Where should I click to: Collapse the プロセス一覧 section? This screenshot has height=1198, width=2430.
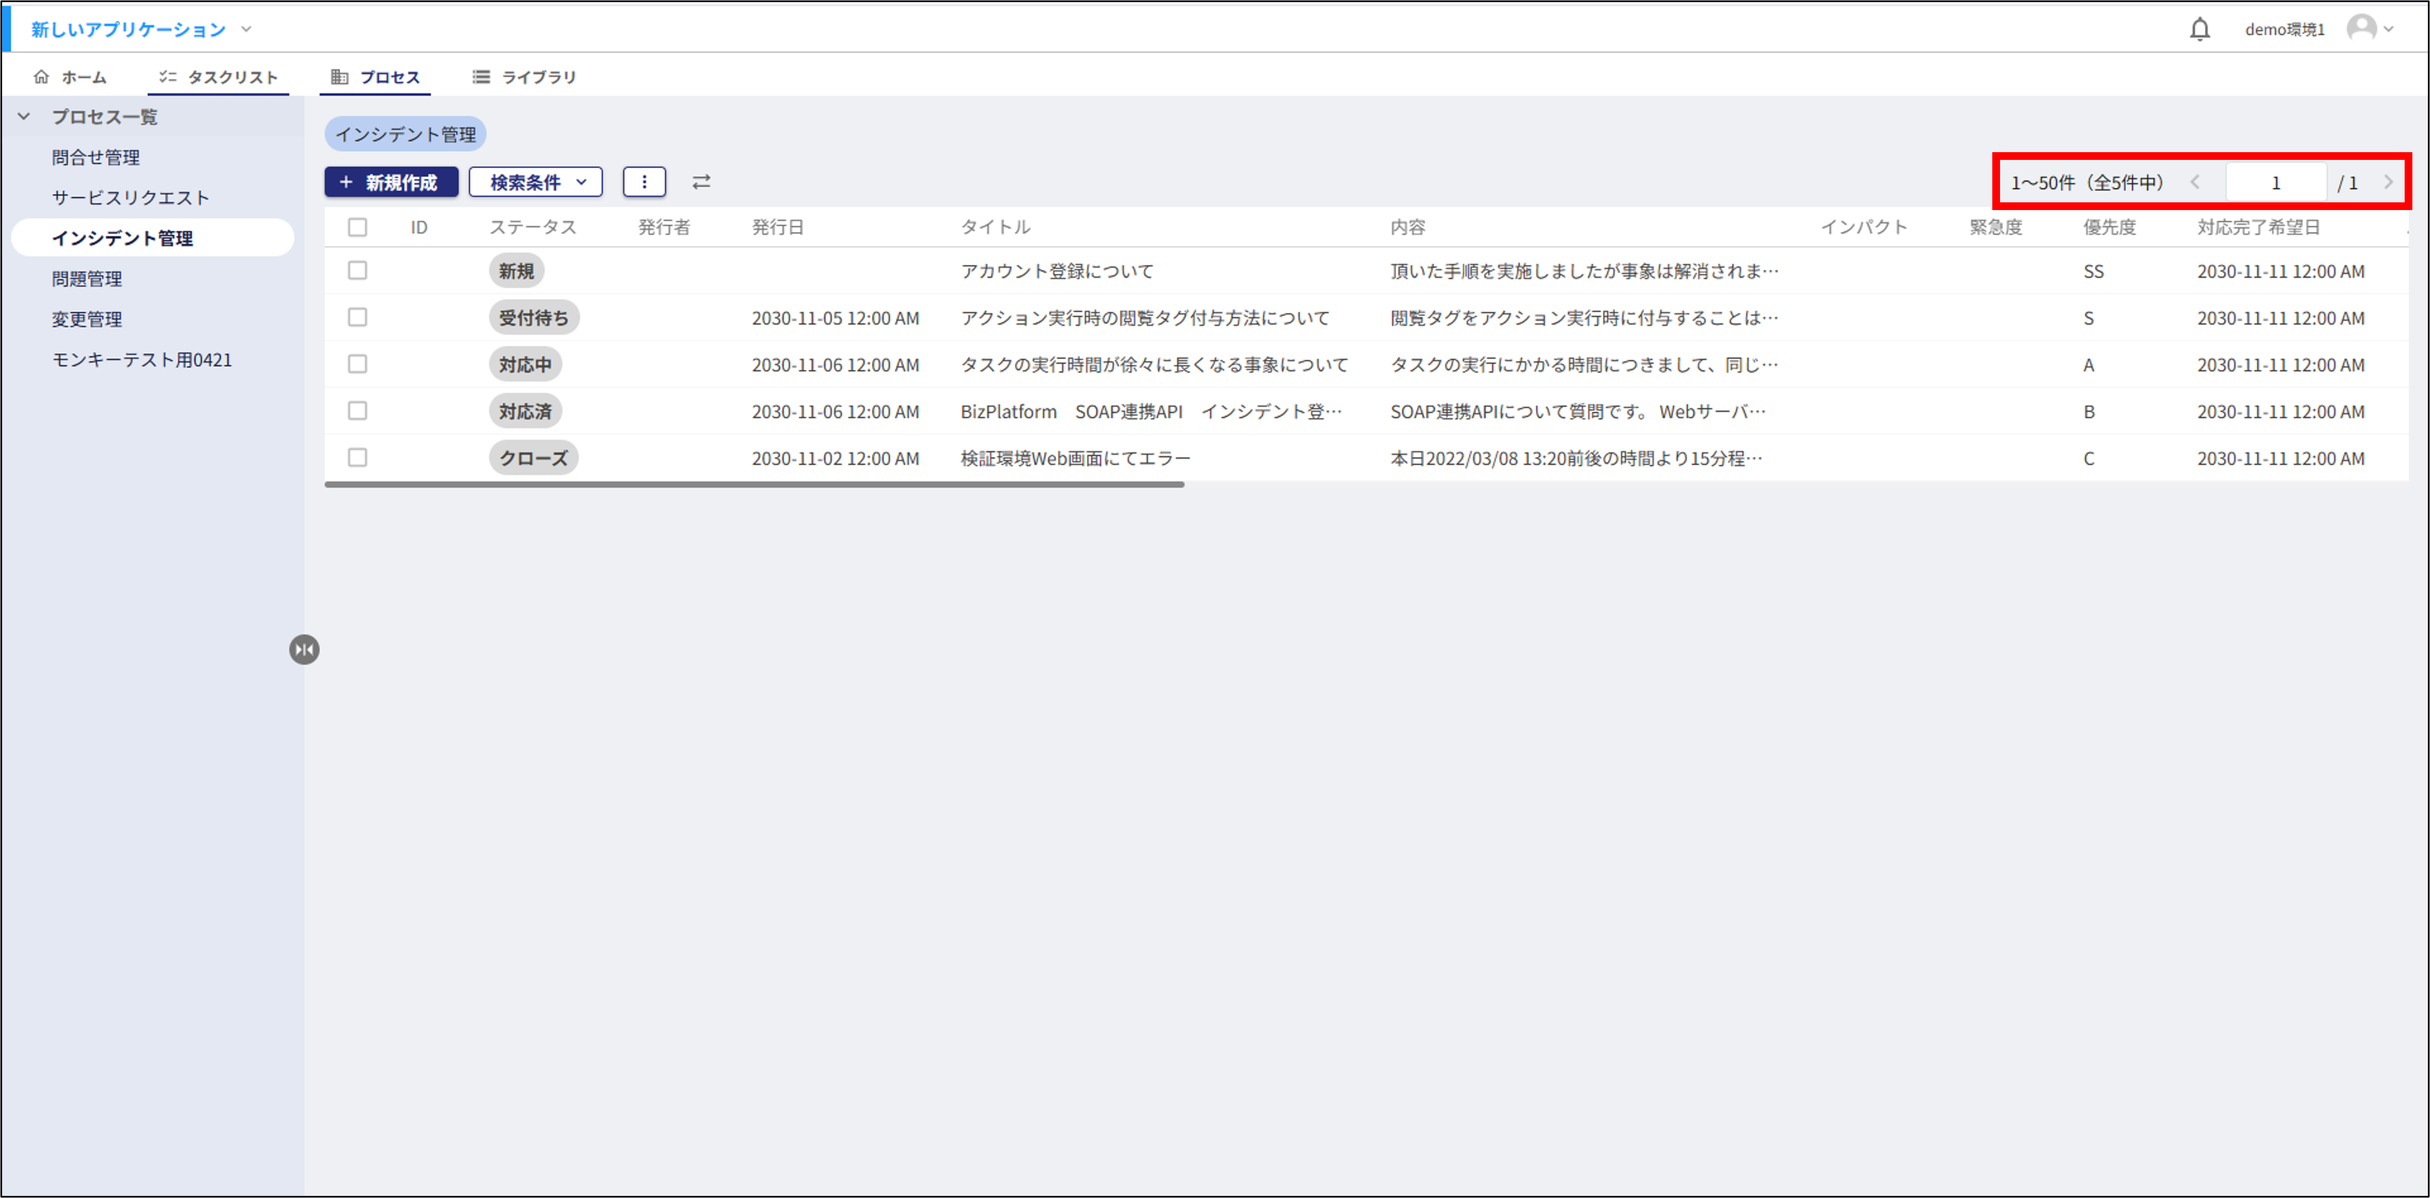(25, 116)
